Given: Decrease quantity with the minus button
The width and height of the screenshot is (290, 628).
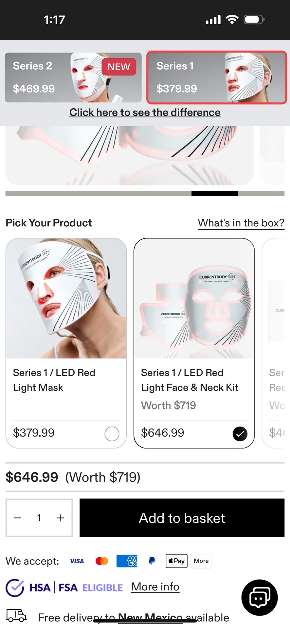Looking at the screenshot, I should (x=18, y=518).
